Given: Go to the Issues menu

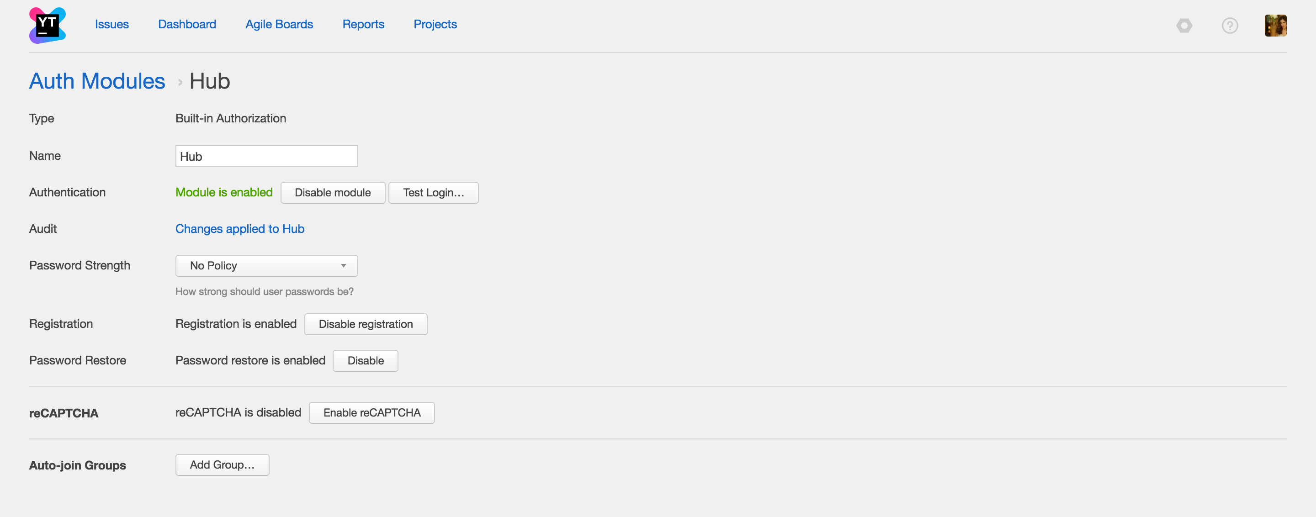Looking at the screenshot, I should point(111,24).
